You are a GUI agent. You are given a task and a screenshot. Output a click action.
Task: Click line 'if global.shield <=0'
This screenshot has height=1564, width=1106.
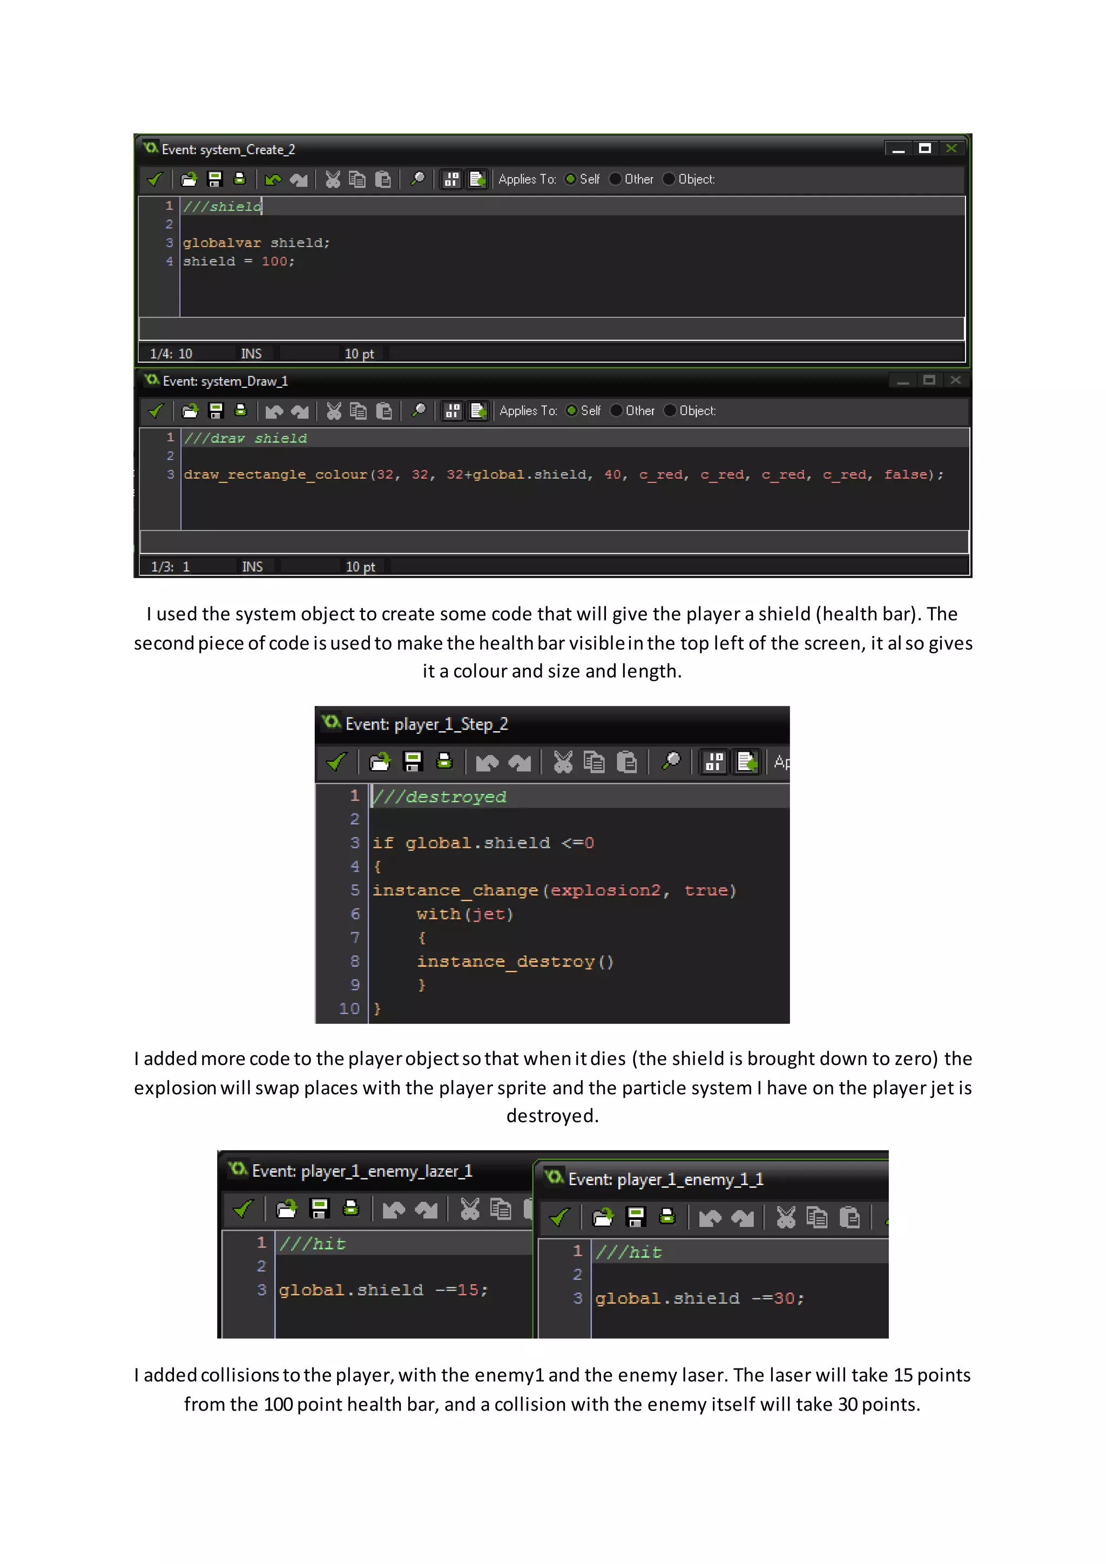483,844
